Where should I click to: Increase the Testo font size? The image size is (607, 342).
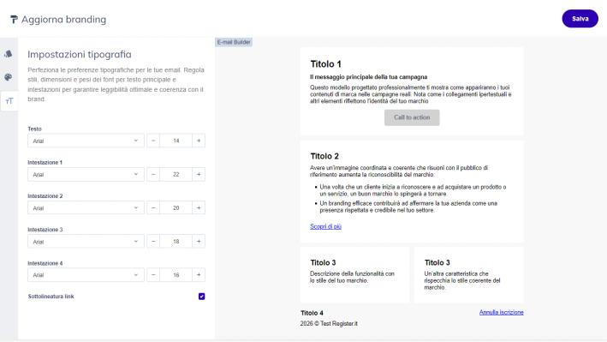(x=199, y=141)
